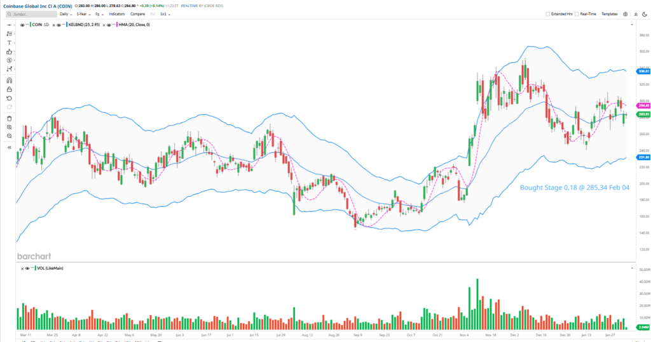Zoom in using the magnifier plus icon
Image resolution: width=651 pixels, height=342 pixels.
(9, 128)
